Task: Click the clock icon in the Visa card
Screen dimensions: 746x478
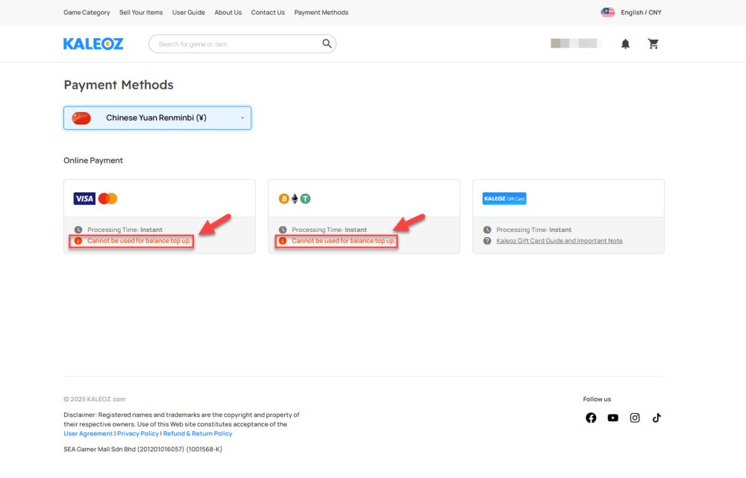Action: click(x=78, y=230)
